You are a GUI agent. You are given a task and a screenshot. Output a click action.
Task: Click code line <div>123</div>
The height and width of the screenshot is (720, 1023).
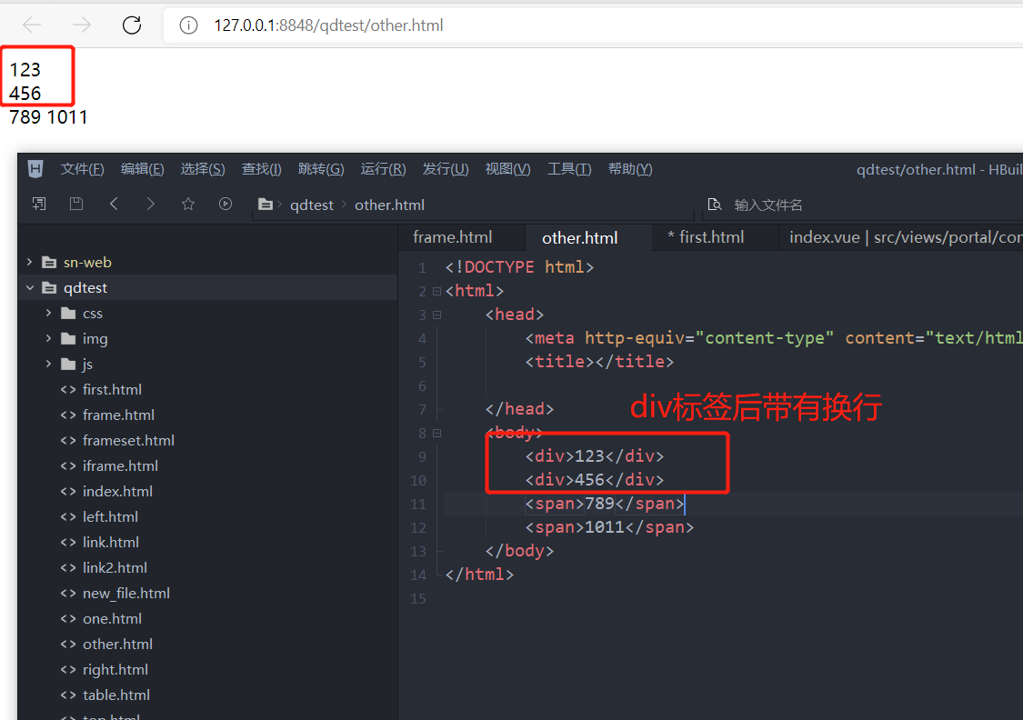pos(595,455)
